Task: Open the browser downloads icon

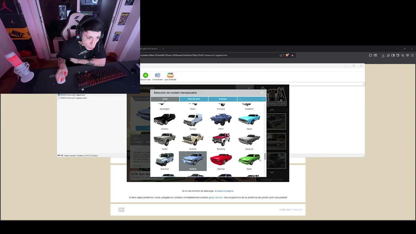Action: pyautogui.click(x=383, y=55)
